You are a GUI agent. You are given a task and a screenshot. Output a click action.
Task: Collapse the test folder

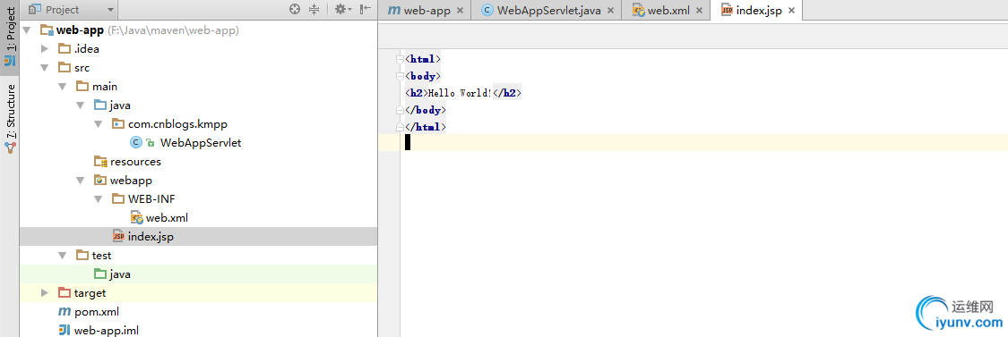63,256
